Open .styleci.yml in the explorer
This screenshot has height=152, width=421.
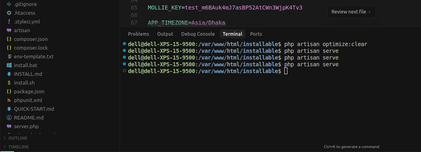27,22
